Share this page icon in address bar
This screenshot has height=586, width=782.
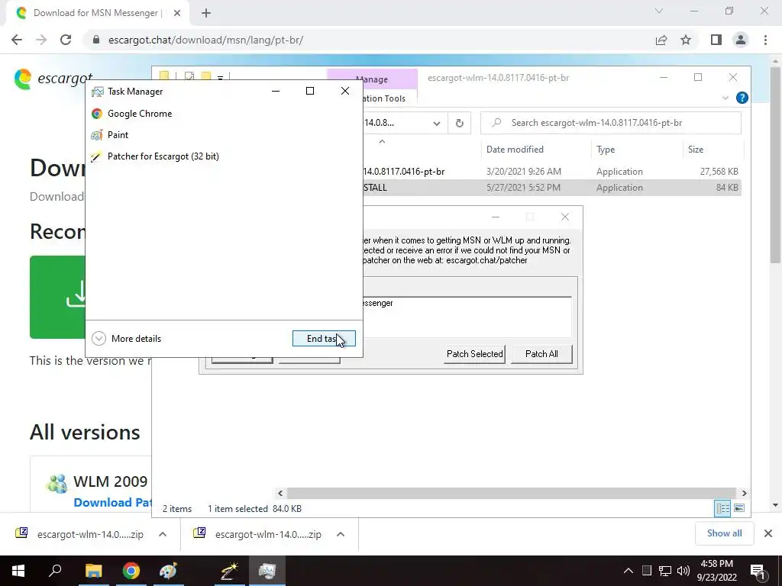[x=661, y=40]
